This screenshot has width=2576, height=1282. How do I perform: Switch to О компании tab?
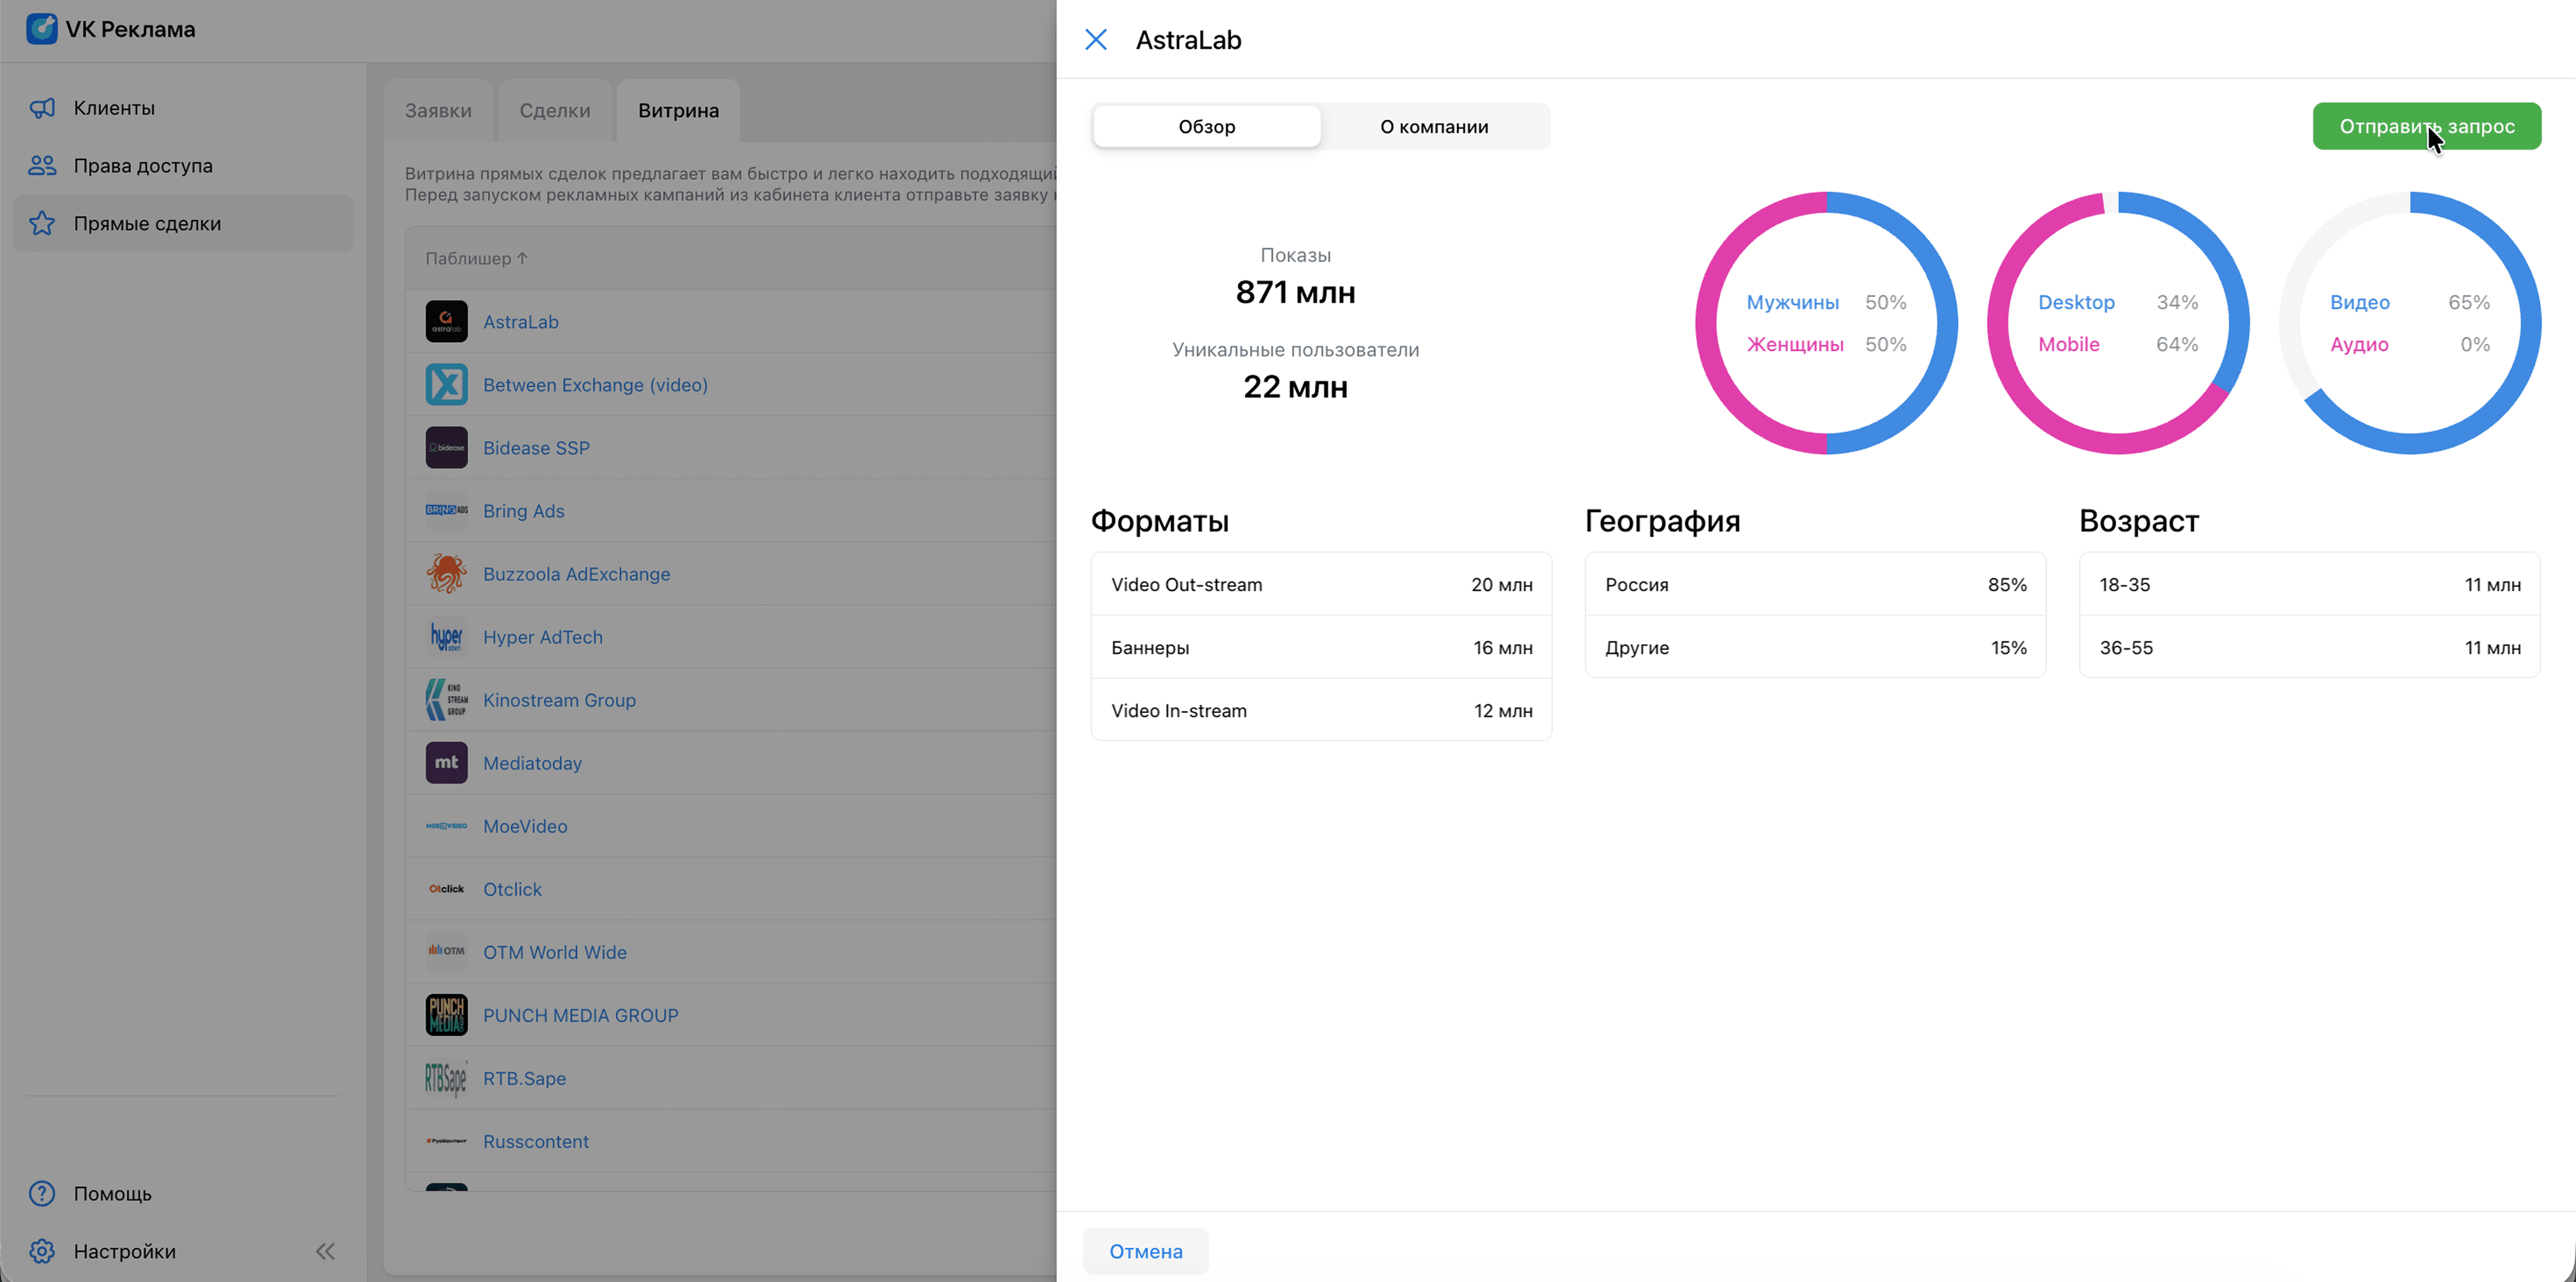pyautogui.click(x=1434, y=127)
